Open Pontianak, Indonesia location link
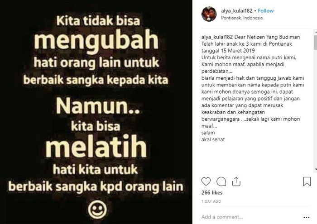This screenshot has height=224, width=317. pos(242,18)
